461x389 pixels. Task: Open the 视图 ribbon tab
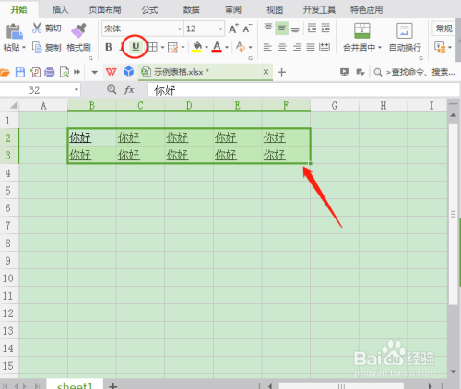(275, 10)
